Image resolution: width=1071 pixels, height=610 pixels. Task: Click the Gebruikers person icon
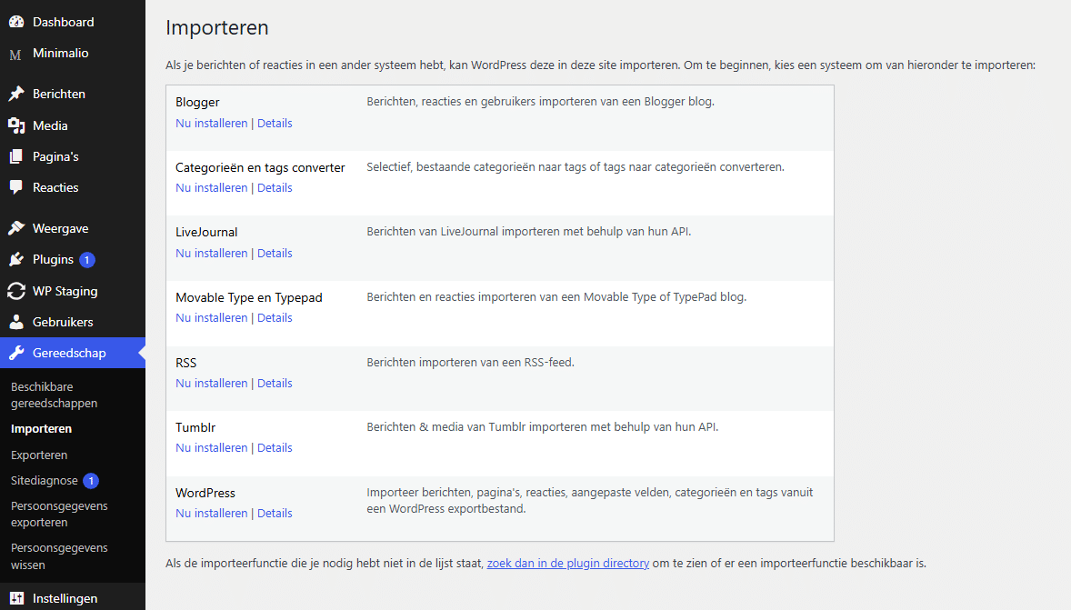[x=16, y=322]
